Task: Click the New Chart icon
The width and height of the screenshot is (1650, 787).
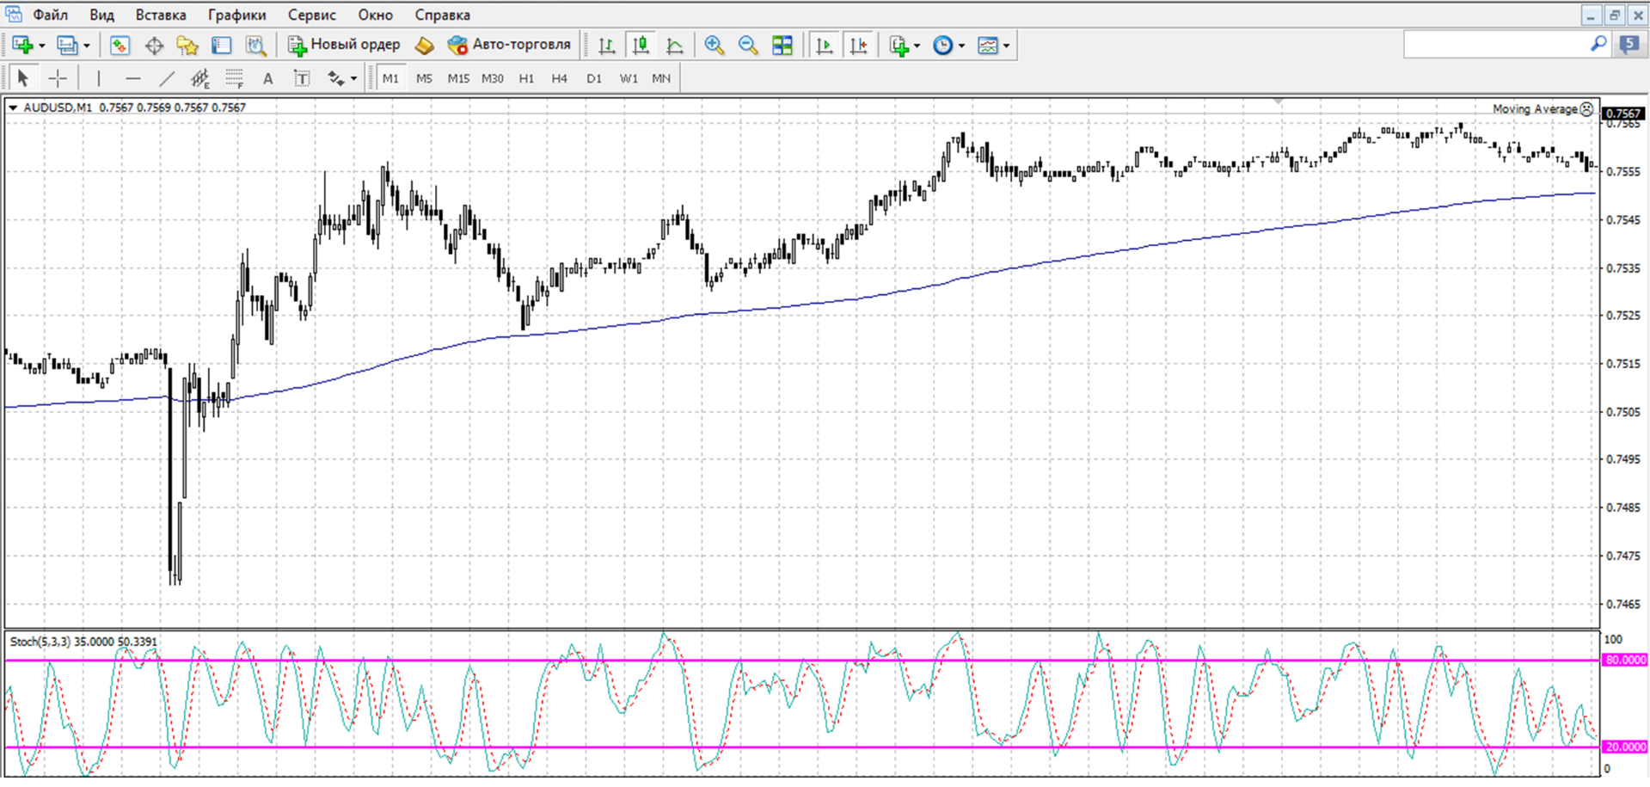Action: [x=22, y=46]
